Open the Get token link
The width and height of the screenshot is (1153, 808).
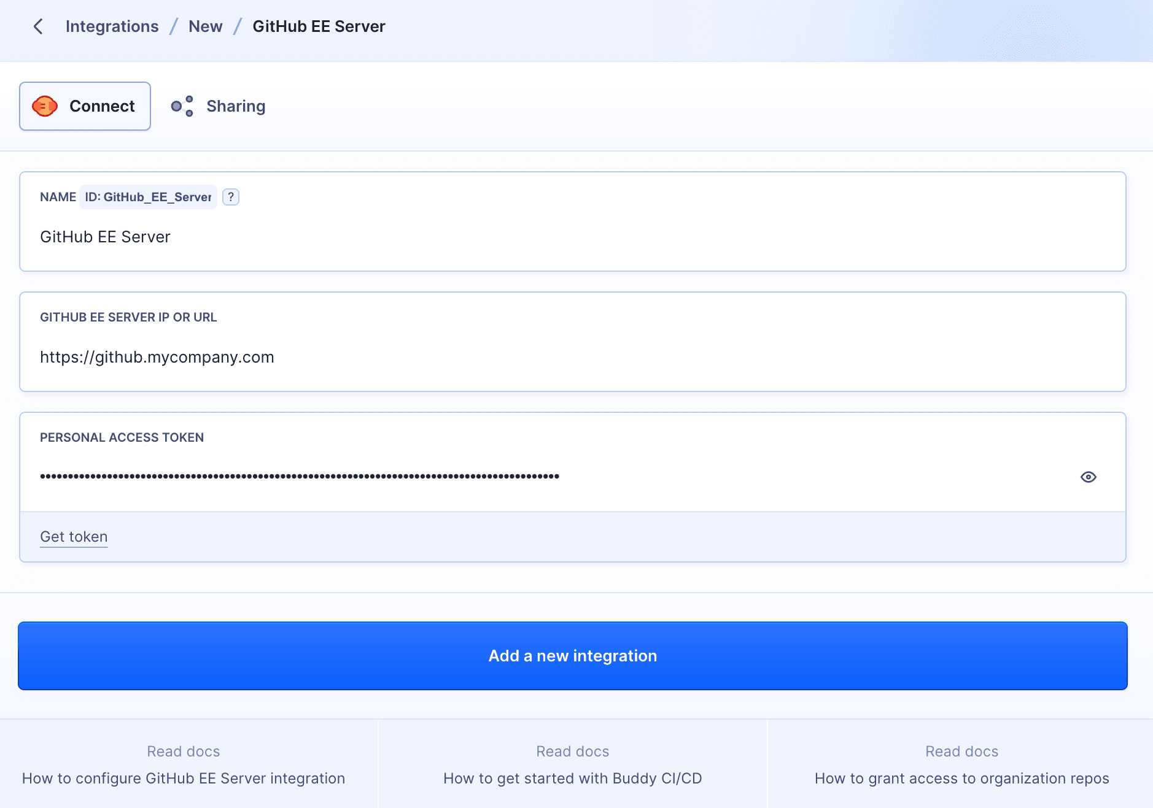pos(74,537)
